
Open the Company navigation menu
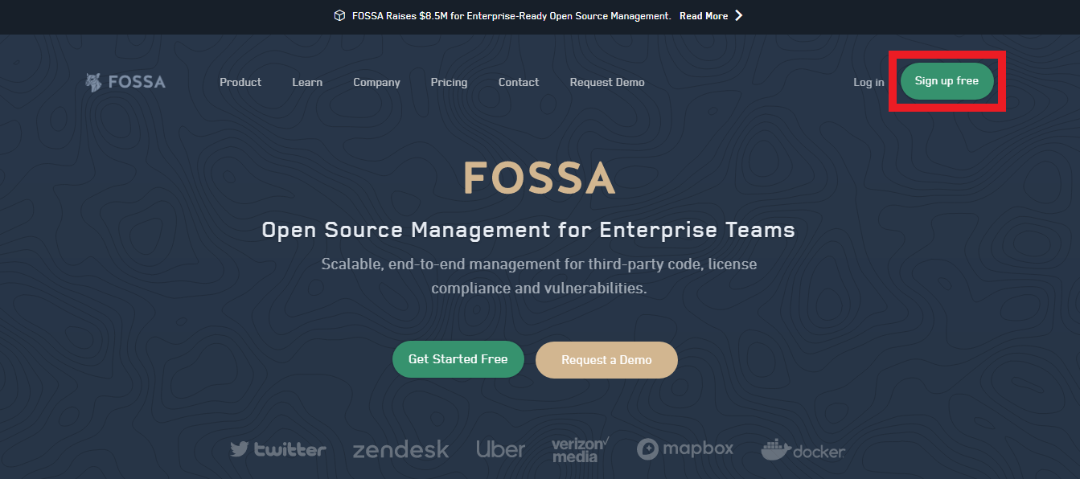pos(376,81)
